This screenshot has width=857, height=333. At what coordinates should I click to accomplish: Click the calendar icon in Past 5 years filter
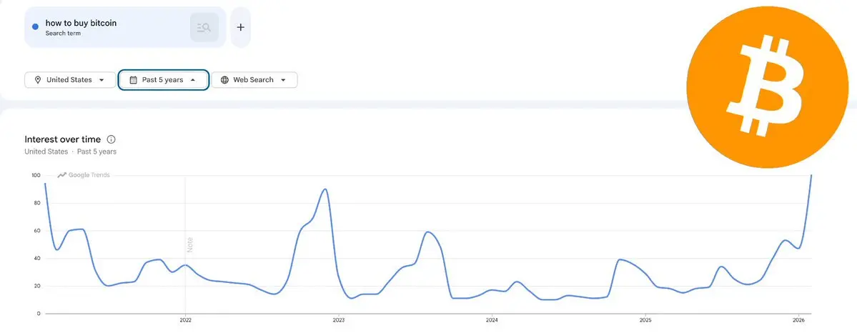[x=134, y=80]
